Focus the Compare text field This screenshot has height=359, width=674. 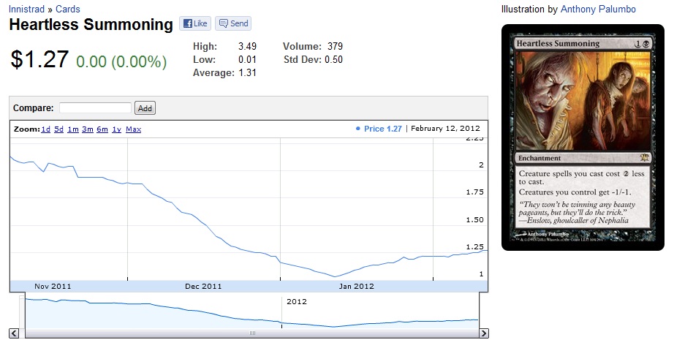click(95, 108)
